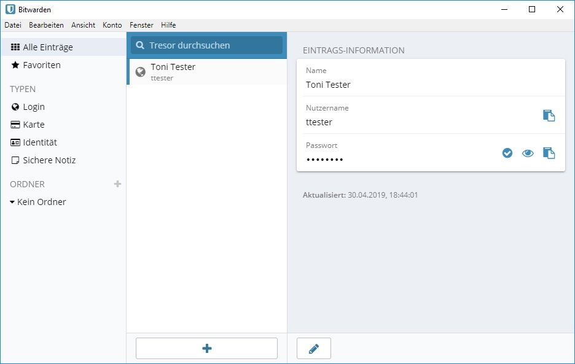Check if password has been exposed

(x=507, y=153)
